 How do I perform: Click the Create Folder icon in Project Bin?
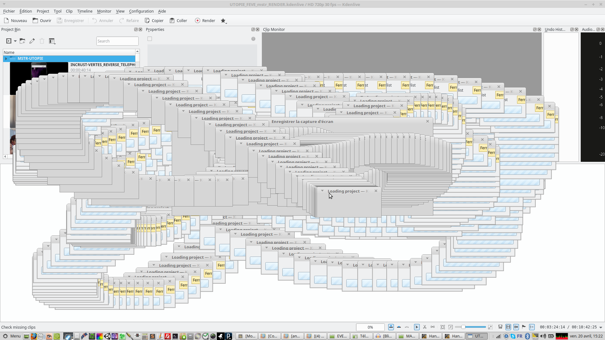(x=22, y=41)
